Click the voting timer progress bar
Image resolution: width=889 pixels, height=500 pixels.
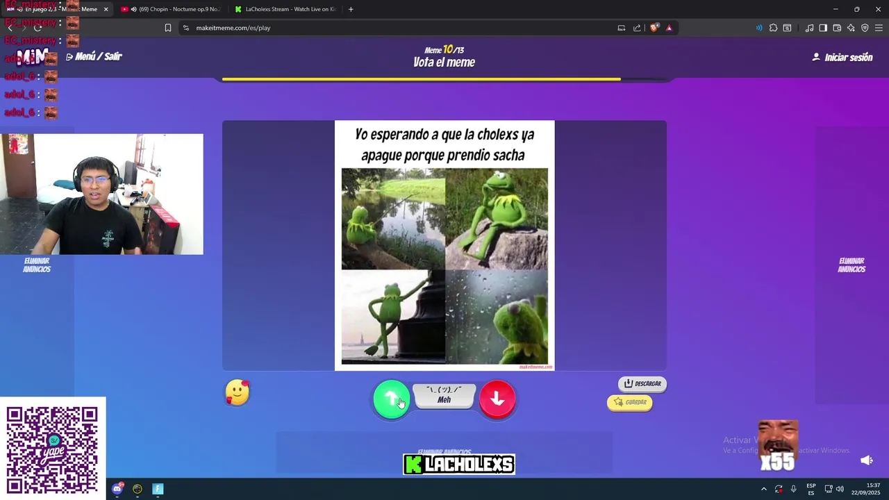(x=444, y=79)
